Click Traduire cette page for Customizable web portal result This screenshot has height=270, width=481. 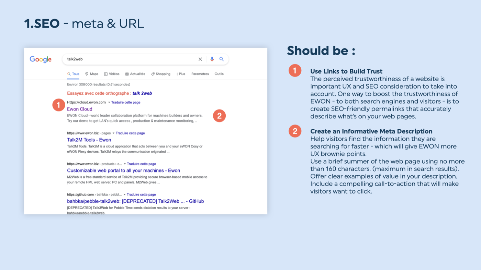[x=142, y=164]
